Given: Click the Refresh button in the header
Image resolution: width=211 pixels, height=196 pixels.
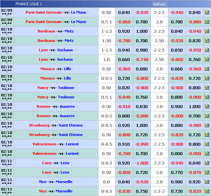Looking at the screenshot, I should click(x=159, y=4).
